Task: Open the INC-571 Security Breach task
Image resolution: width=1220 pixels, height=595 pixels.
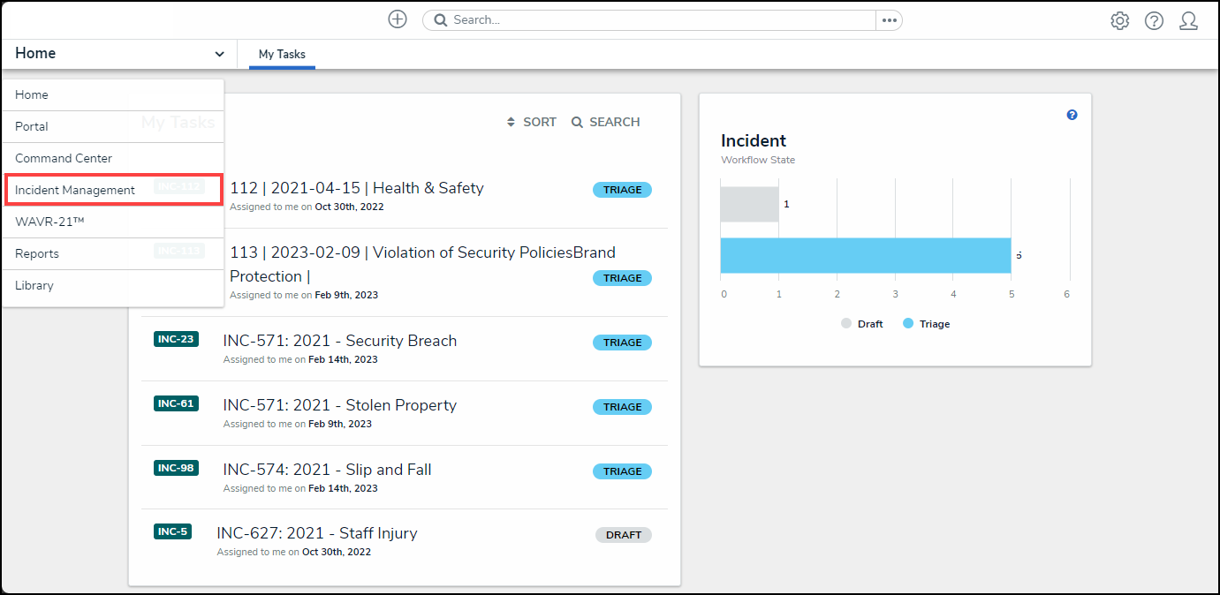Action: tap(340, 341)
